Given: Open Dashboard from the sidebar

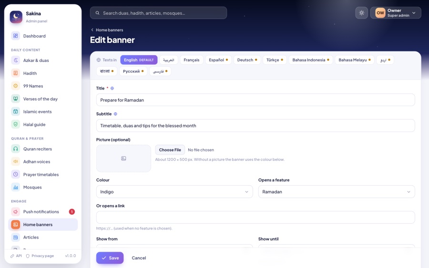Looking at the screenshot, I should 43,36.
